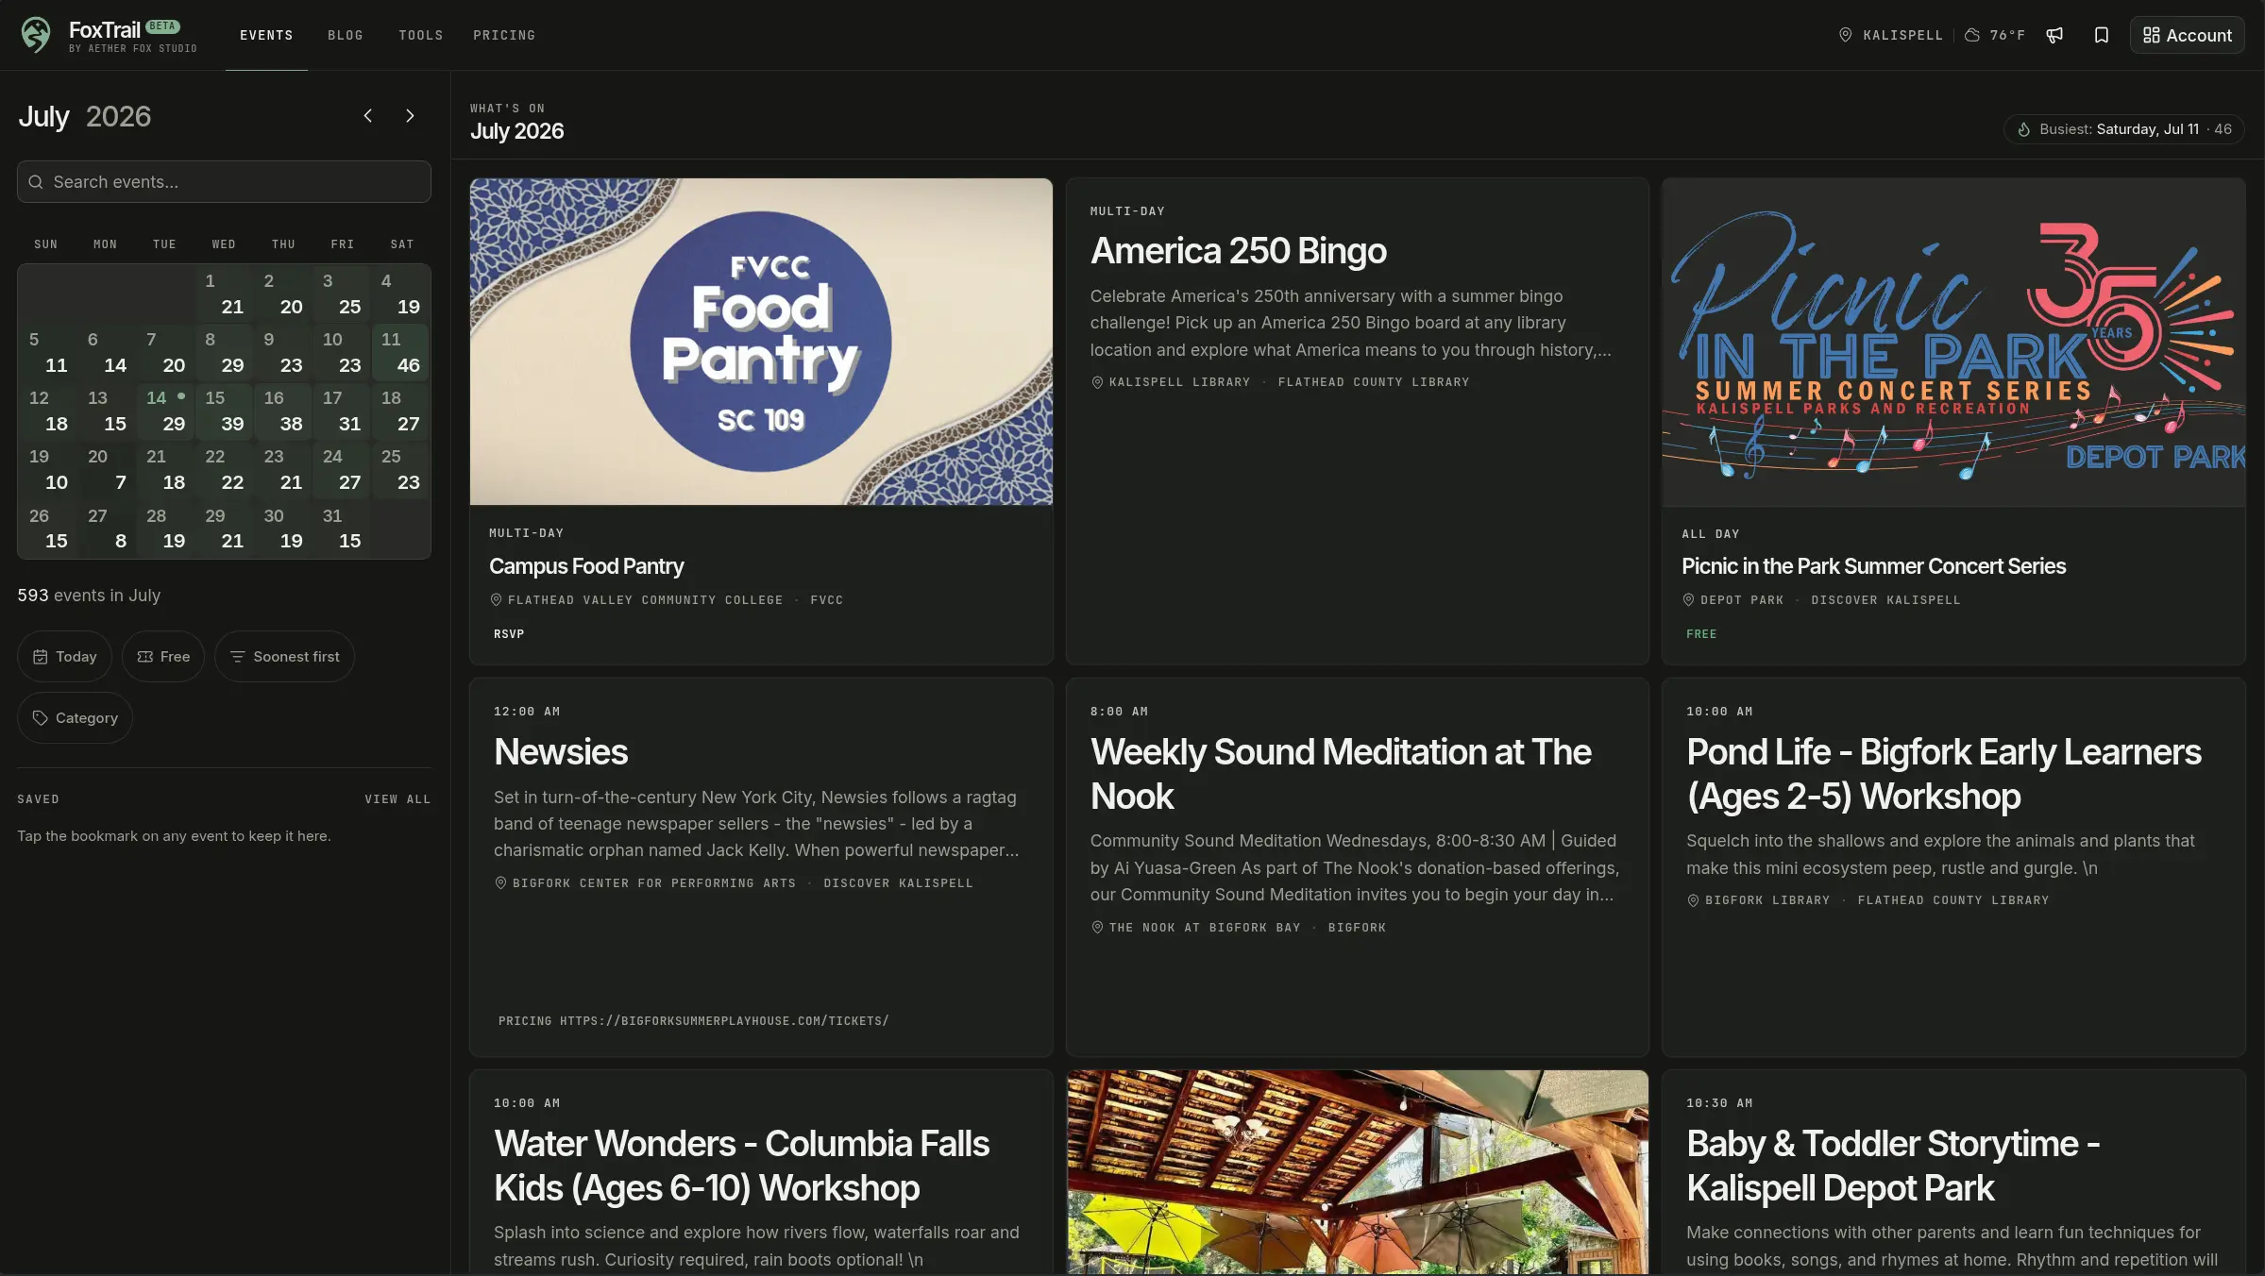Click the Busiest Saturday Jul 11 badge
2265x1276 pixels.
click(x=2123, y=129)
